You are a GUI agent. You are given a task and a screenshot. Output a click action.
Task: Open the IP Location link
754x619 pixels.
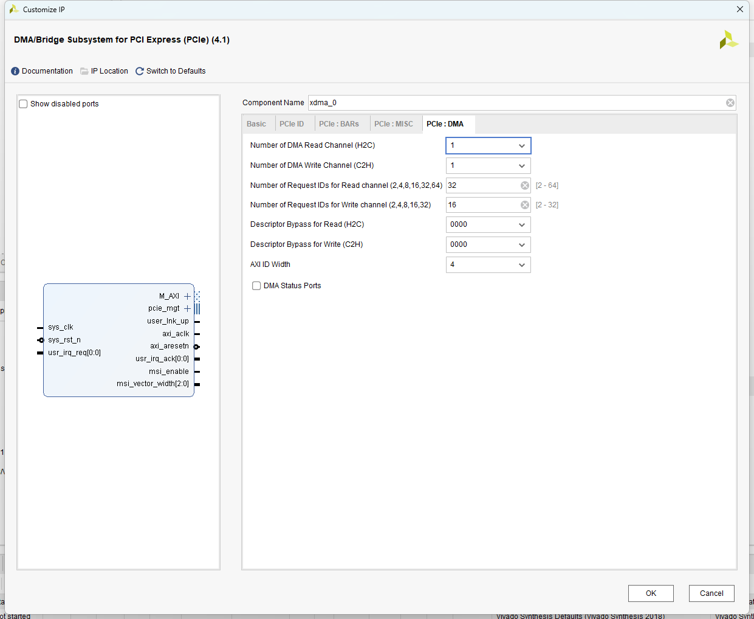coord(109,71)
